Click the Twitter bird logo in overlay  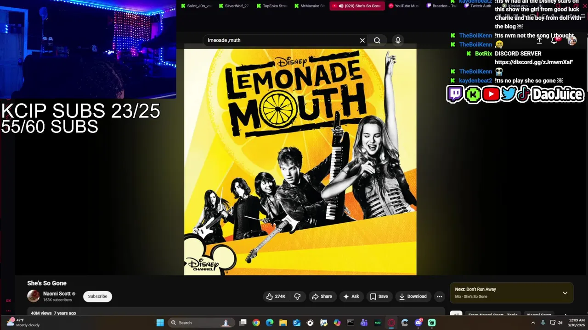(x=509, y=94)
